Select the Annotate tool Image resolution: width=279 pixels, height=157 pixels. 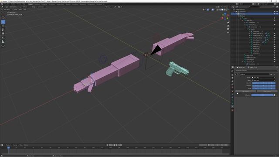3,38
